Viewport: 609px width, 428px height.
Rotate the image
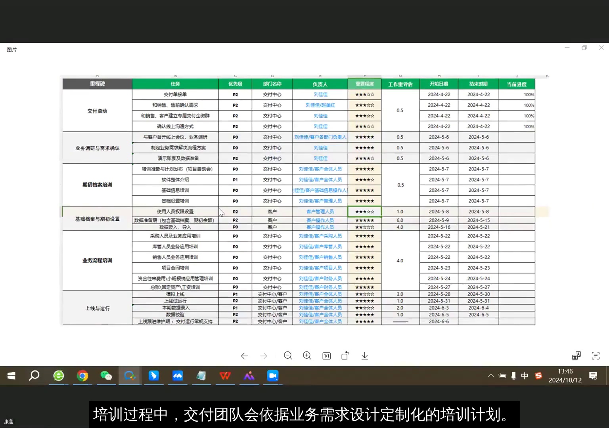pyautogui.click(x=345, y=355)
